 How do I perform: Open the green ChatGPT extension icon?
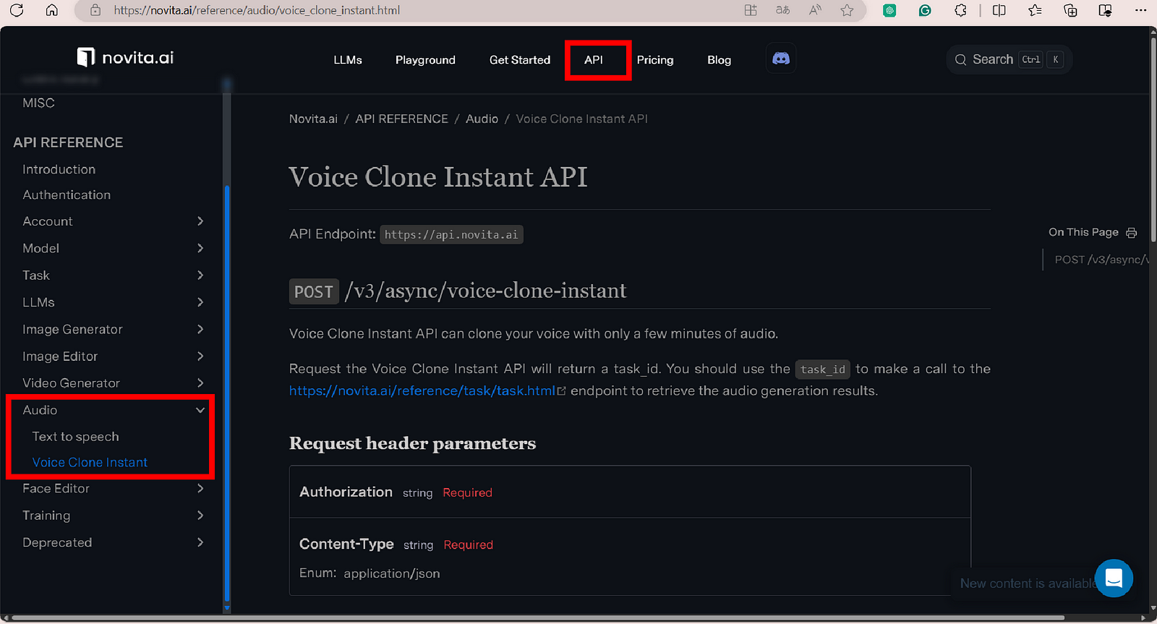889,10
